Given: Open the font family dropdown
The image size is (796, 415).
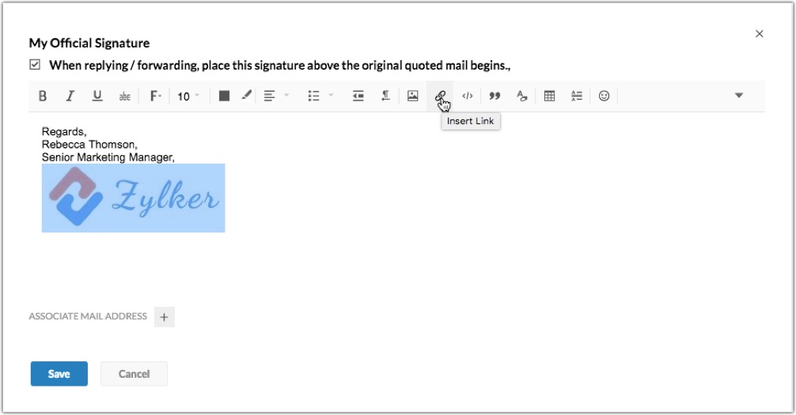Looking at the screenshot, I should [x=155, y=96].
